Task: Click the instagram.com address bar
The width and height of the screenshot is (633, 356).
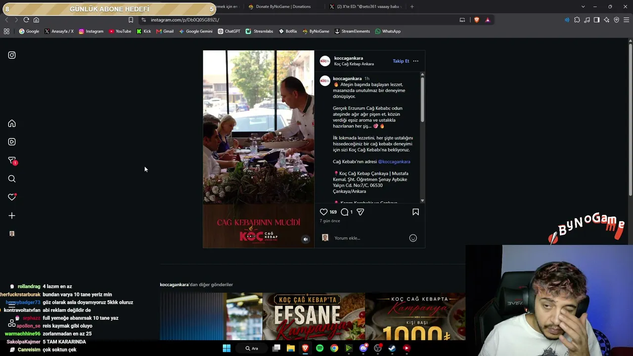Action: [x=297, y=20]
